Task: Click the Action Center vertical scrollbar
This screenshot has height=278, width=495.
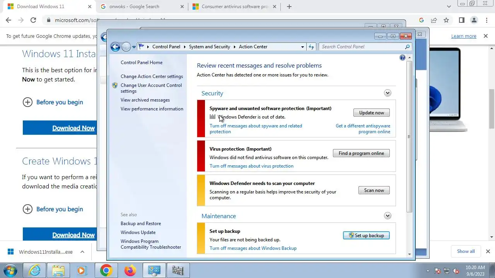Action: [x=410, y=136]
